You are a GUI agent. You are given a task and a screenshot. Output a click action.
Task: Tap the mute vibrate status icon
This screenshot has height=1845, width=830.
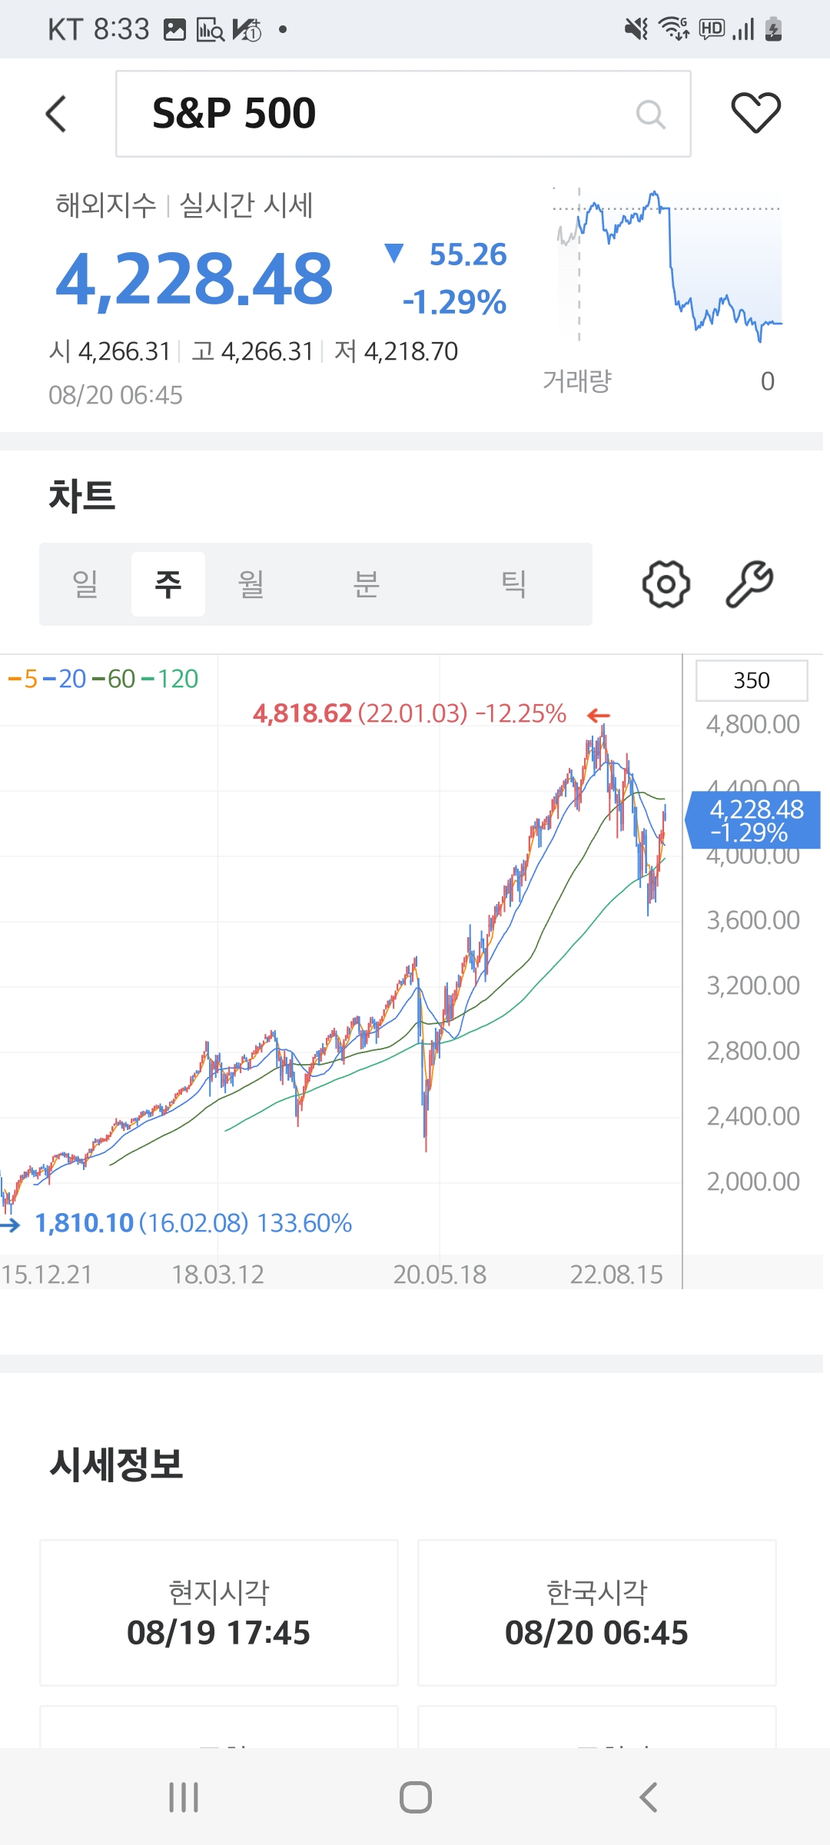click(x=636, y=29)
